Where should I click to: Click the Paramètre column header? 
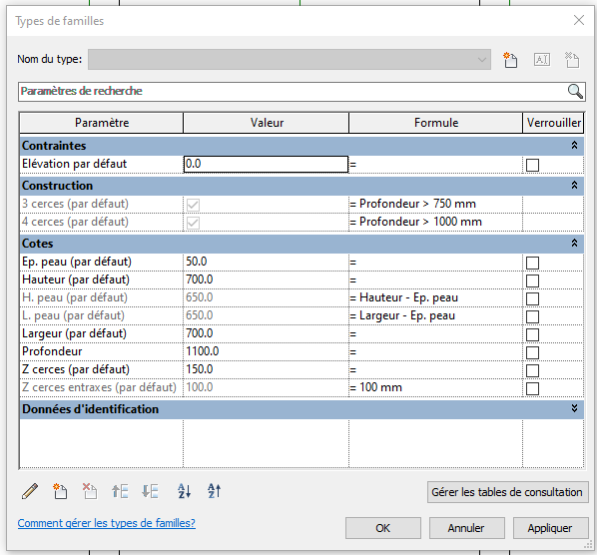tap(102, 123)
